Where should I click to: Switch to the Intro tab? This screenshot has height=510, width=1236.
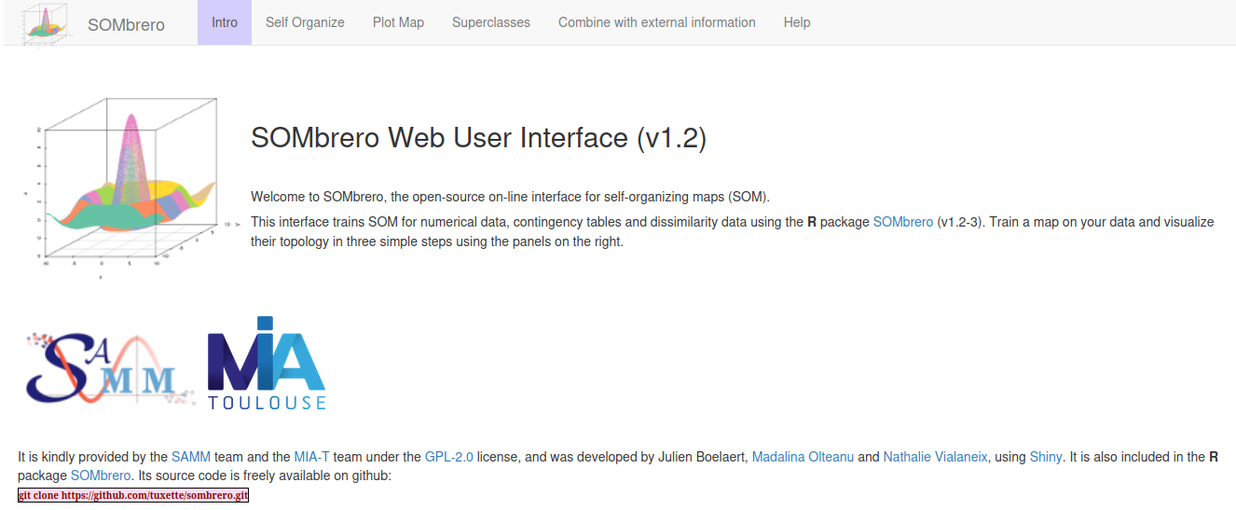225,22
